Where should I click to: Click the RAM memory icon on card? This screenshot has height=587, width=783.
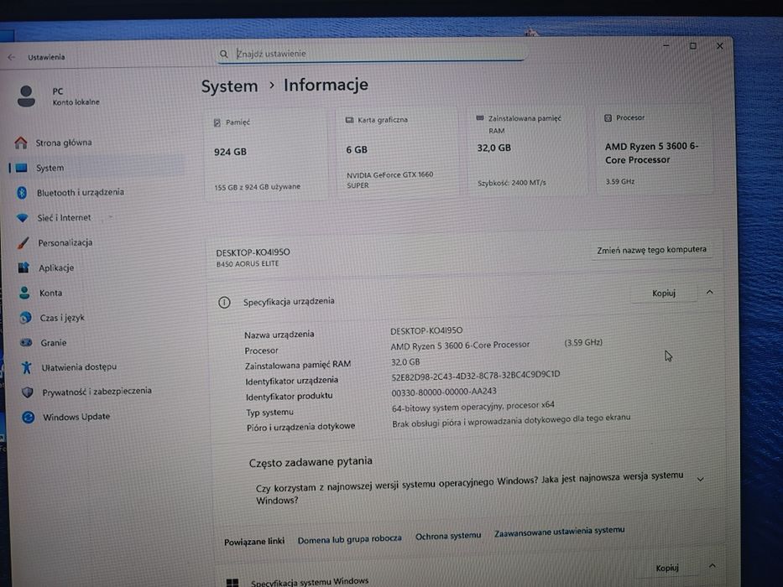point(480,118)
